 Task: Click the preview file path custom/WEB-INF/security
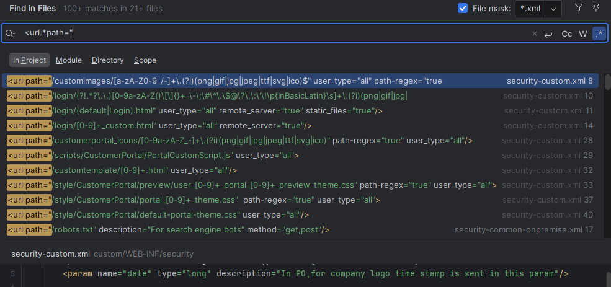tap(143, 254)
